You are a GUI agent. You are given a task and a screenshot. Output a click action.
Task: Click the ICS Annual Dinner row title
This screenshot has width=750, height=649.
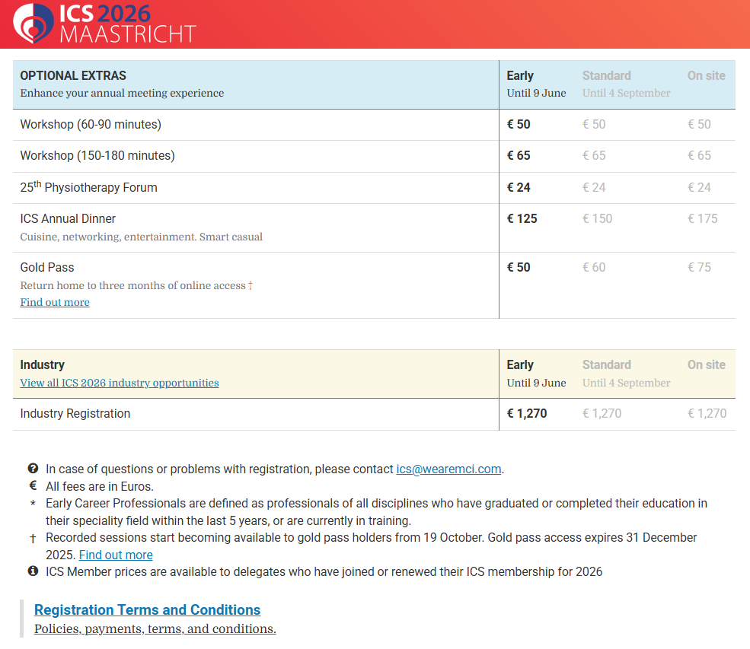tap(68, 218)
